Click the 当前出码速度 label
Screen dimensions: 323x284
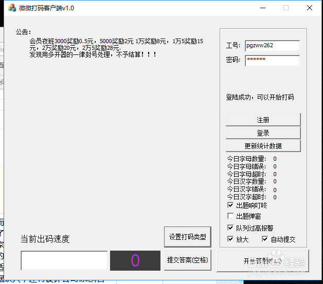click(x=45, y=239)
